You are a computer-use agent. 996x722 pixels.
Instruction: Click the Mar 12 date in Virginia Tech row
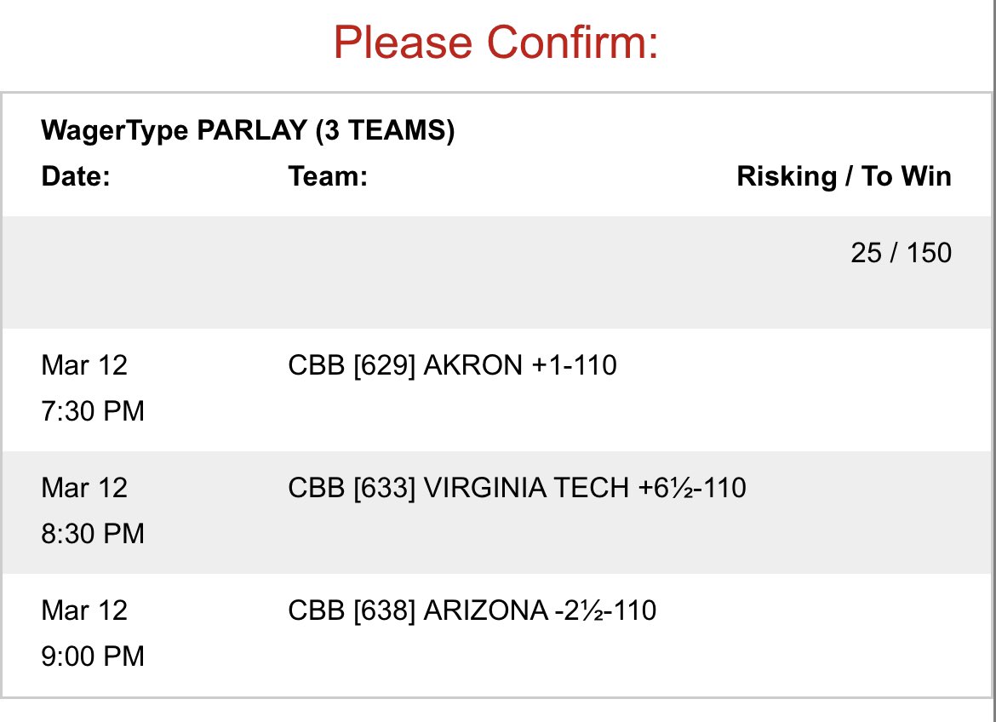pyautogui.click(x=84, y=488)
